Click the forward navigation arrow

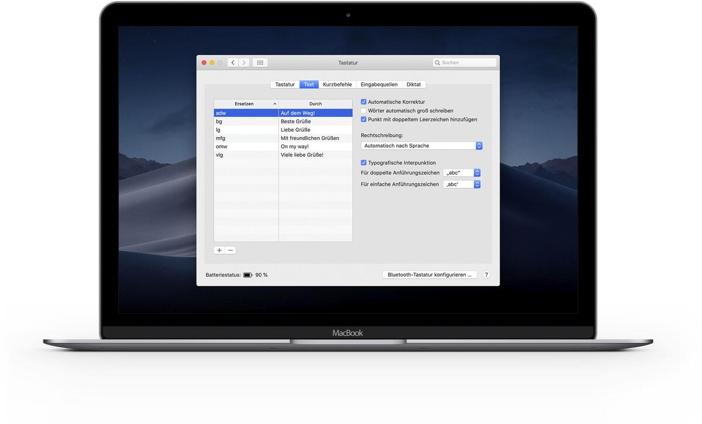[x=244, y=62]
